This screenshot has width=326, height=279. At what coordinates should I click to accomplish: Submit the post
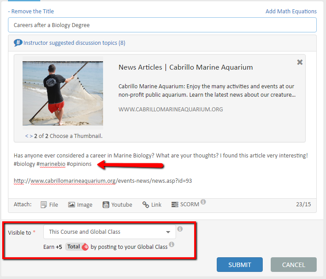pos(239,265)
